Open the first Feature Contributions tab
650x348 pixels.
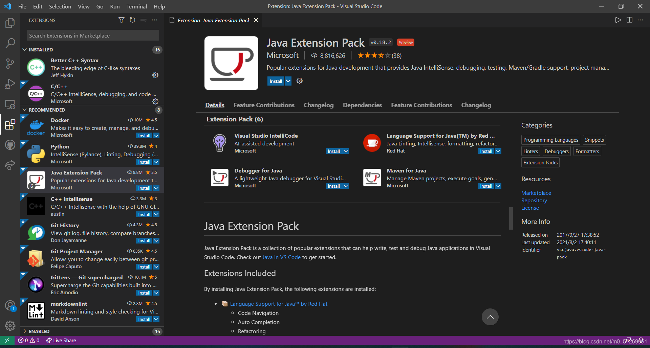tap(264, 105)
